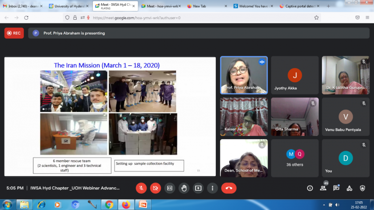The image size is (374, 210).
Task: Leave the call with the red hang-up button
Action: (x=229, y=188)
